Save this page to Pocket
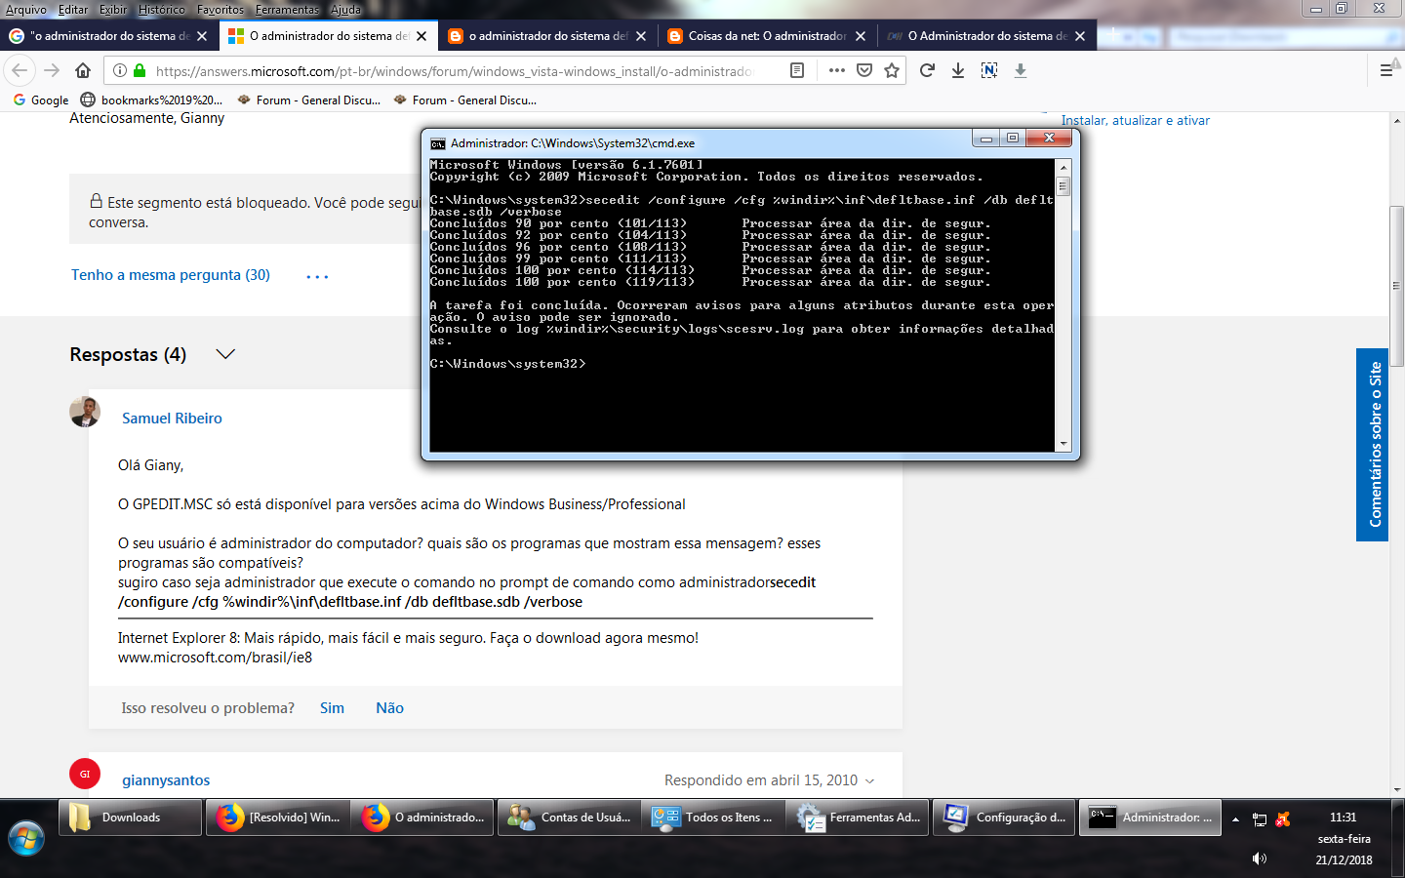Screen dimensions: 1405x878 pyautogui.click(x=864, y=70)
